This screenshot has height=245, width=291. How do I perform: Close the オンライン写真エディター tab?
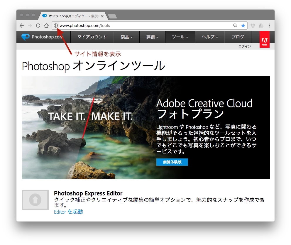click(x=102, y=16)
